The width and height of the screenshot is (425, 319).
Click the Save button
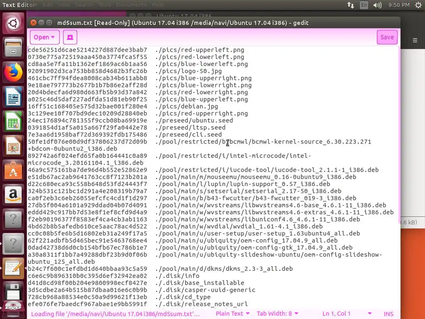click(387, 37)
